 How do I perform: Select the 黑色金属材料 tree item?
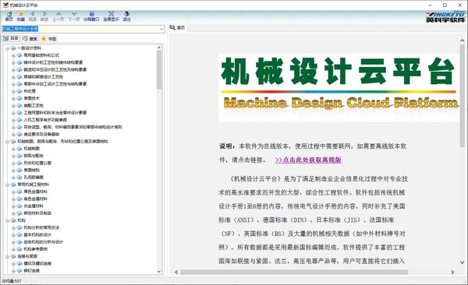[36, 192]
